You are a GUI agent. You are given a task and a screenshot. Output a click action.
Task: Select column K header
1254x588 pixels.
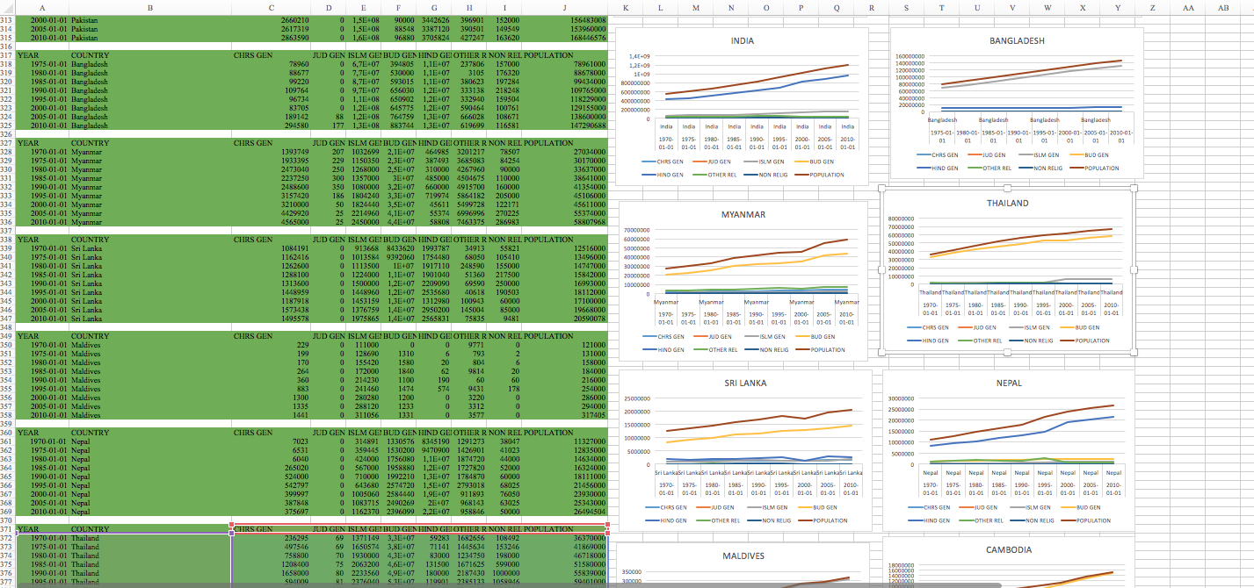pyautogui.click(x=625, y=7)
